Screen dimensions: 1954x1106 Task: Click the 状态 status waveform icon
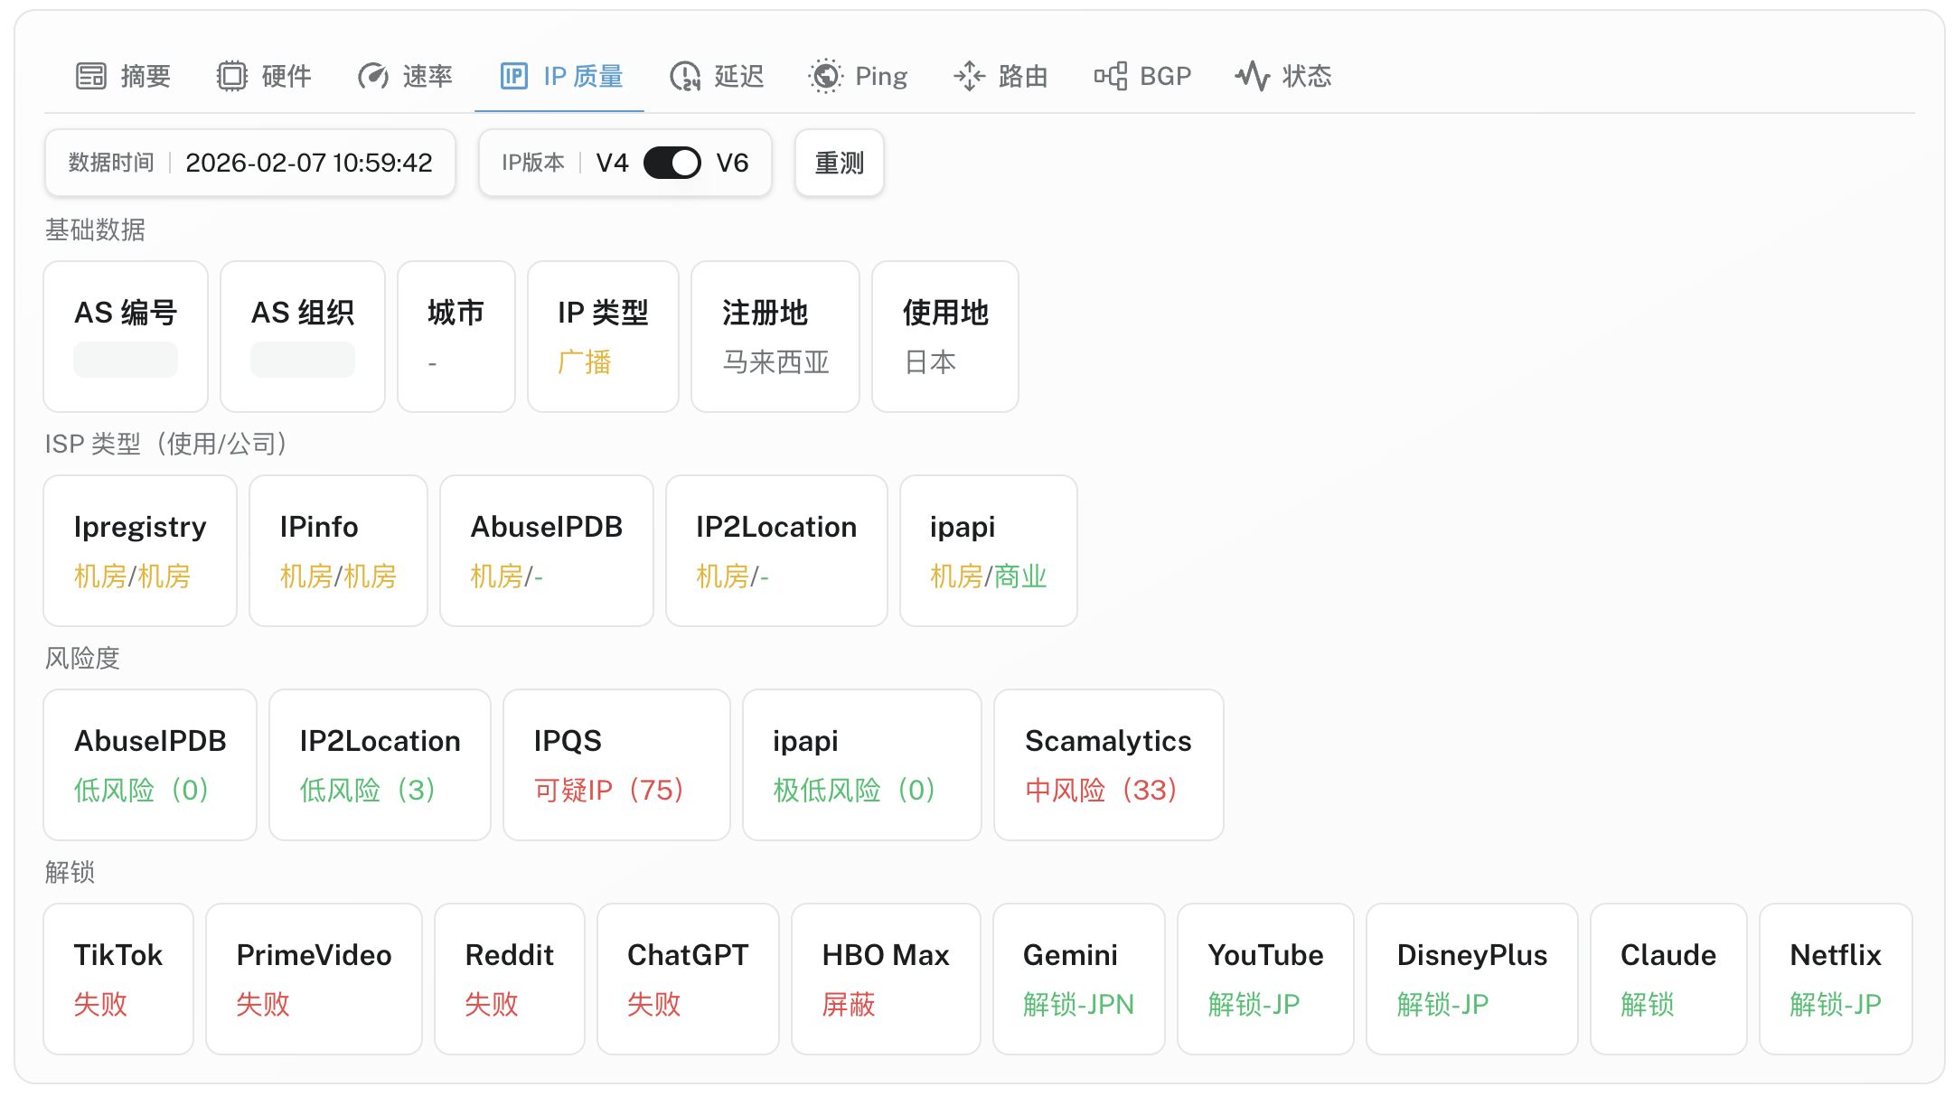pos(1252,76)
